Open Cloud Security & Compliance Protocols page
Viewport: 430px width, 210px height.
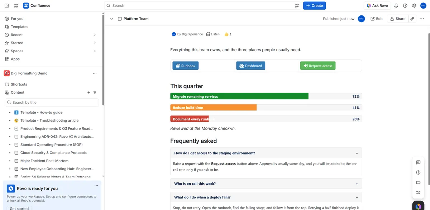(x=53, y=153)
